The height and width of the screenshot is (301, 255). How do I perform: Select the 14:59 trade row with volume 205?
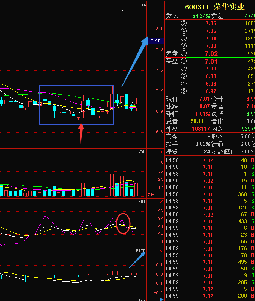coord(210,283)
